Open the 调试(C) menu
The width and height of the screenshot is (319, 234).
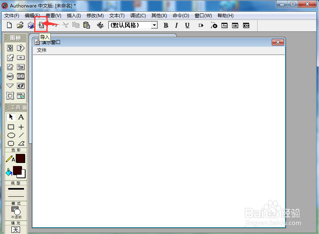138,16
